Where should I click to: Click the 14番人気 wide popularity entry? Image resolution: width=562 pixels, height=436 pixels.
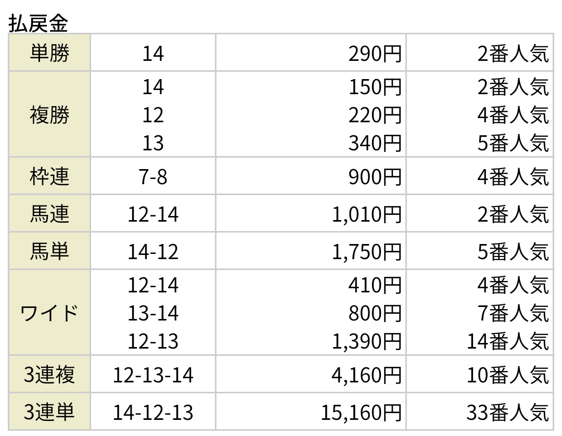(x=507, y=341)
